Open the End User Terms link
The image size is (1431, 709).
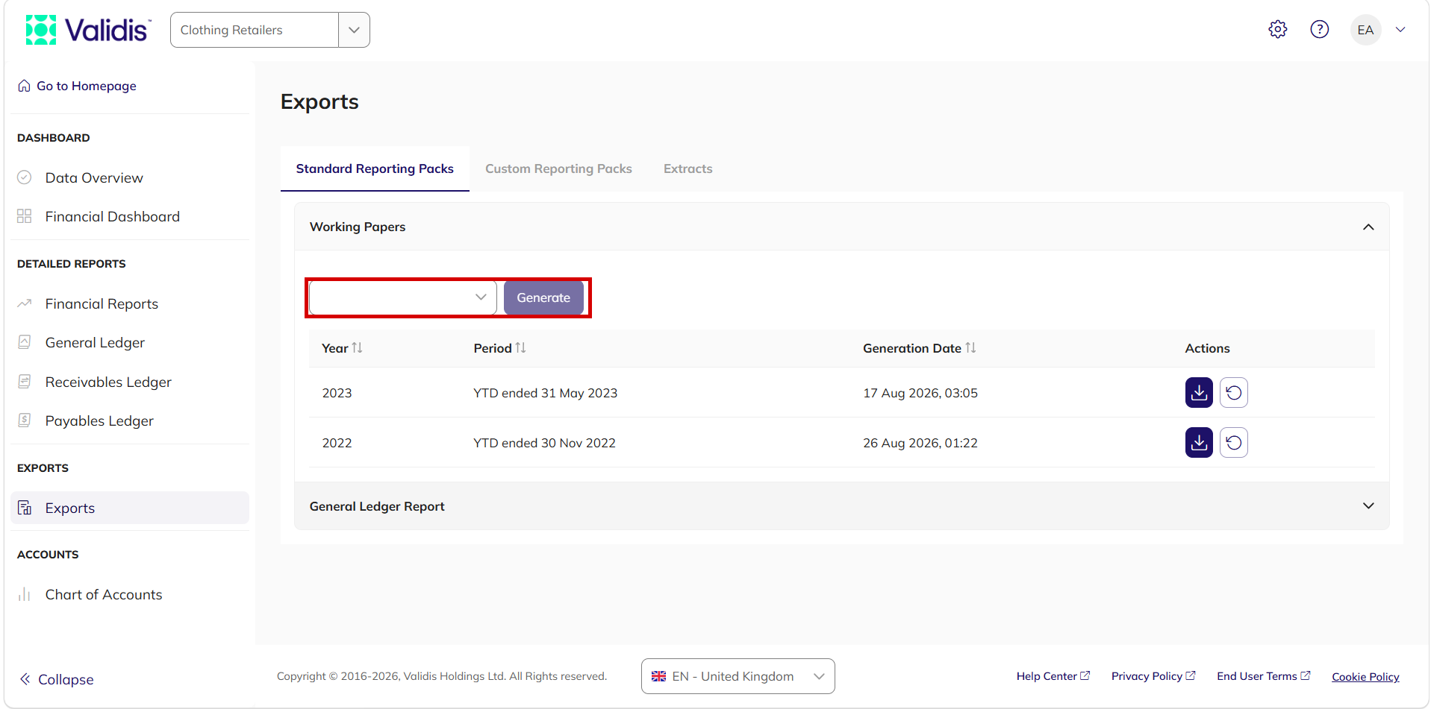(x=1263, y=676)
